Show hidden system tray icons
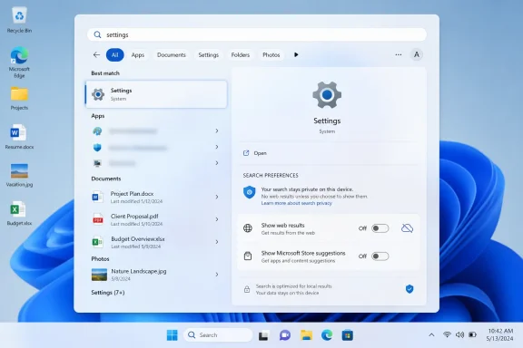 tap(431, 335)
